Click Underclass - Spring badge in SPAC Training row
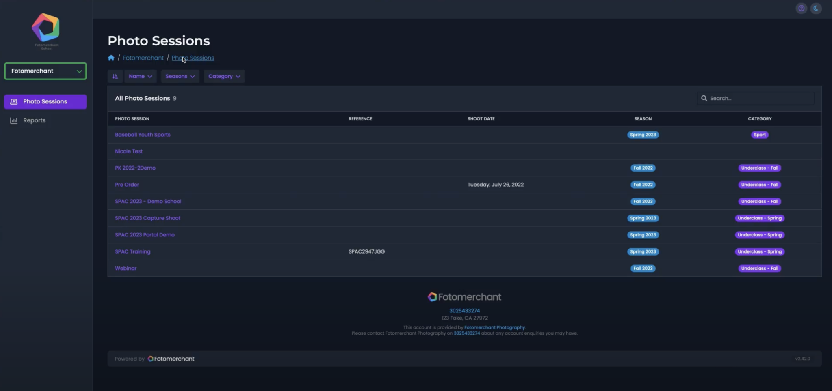 (760, 251)
